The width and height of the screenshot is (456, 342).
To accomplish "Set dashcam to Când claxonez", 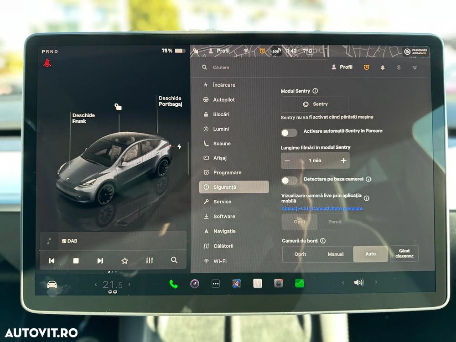I will point(404,253).
